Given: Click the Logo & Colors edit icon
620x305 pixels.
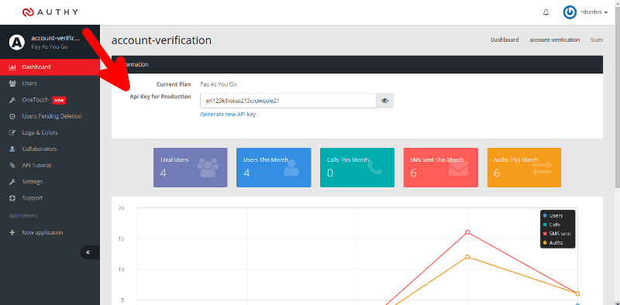Looking at the screenshot, I should tap(12, 132).
